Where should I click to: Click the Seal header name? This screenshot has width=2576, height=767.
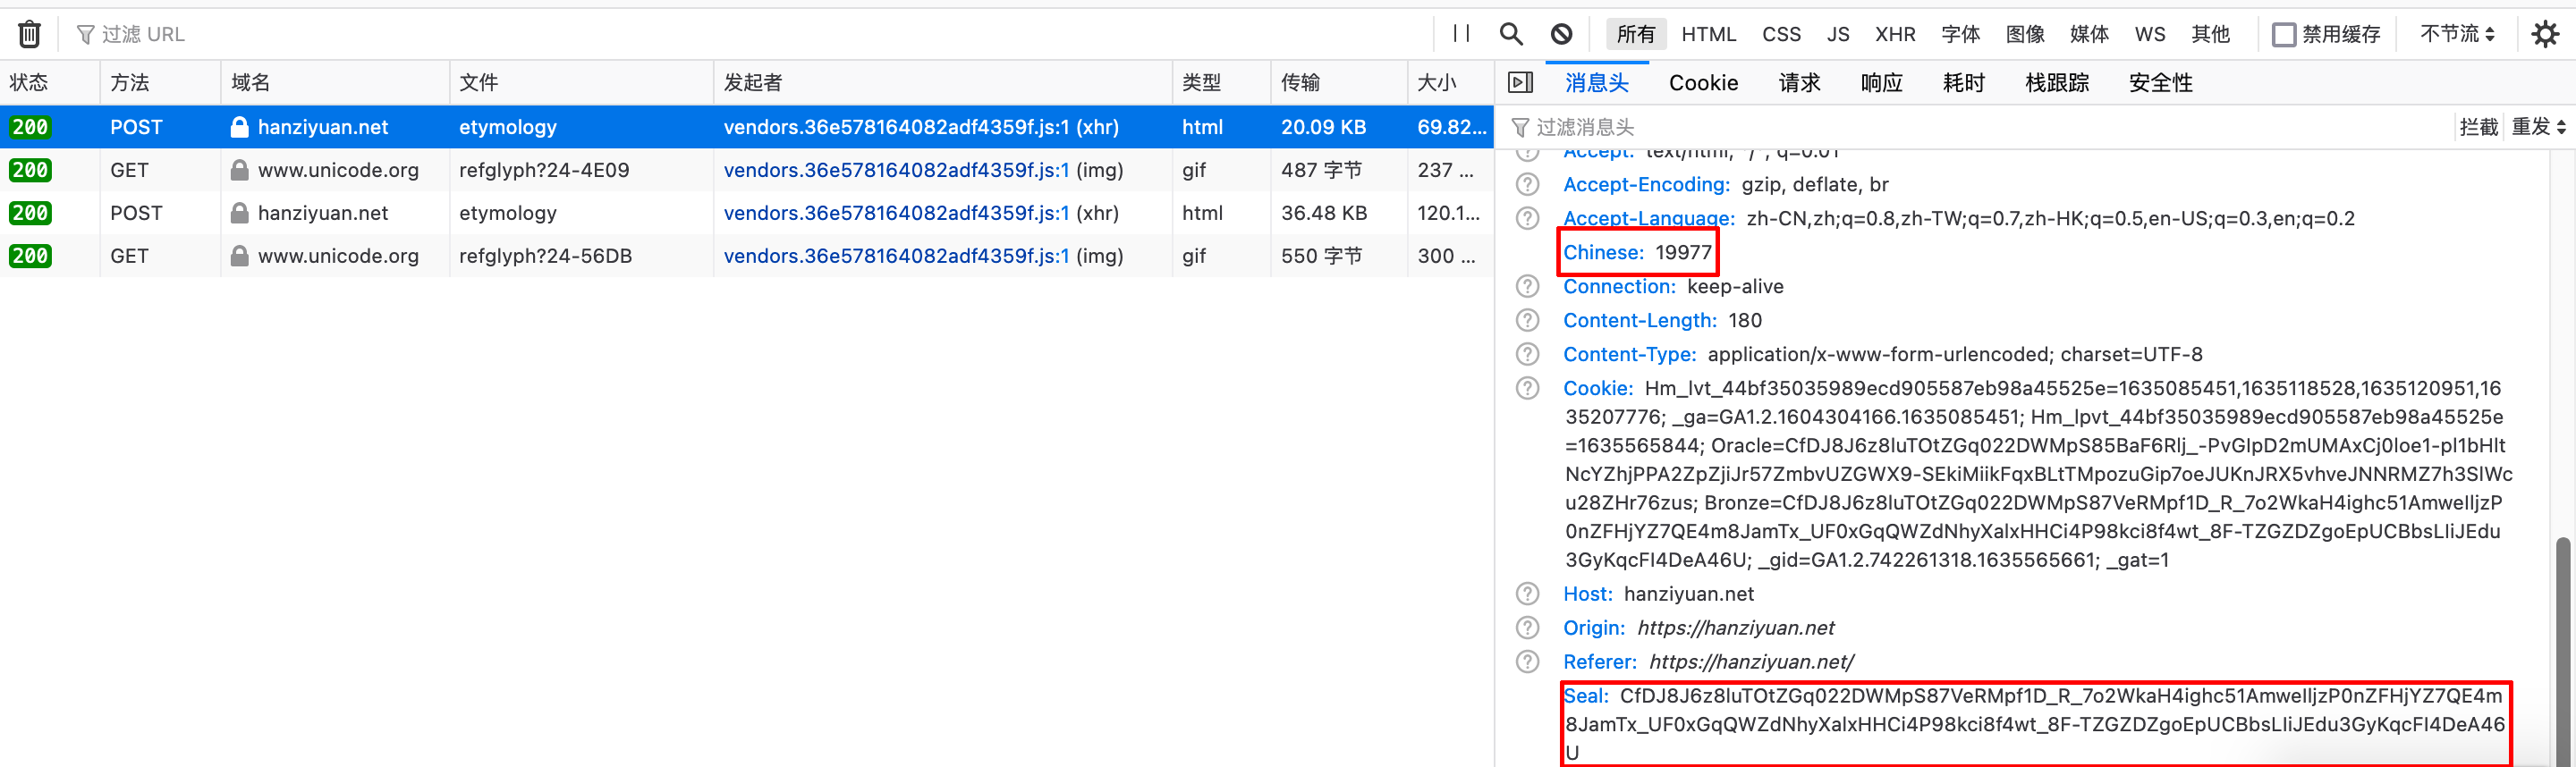pos(1586,696)
